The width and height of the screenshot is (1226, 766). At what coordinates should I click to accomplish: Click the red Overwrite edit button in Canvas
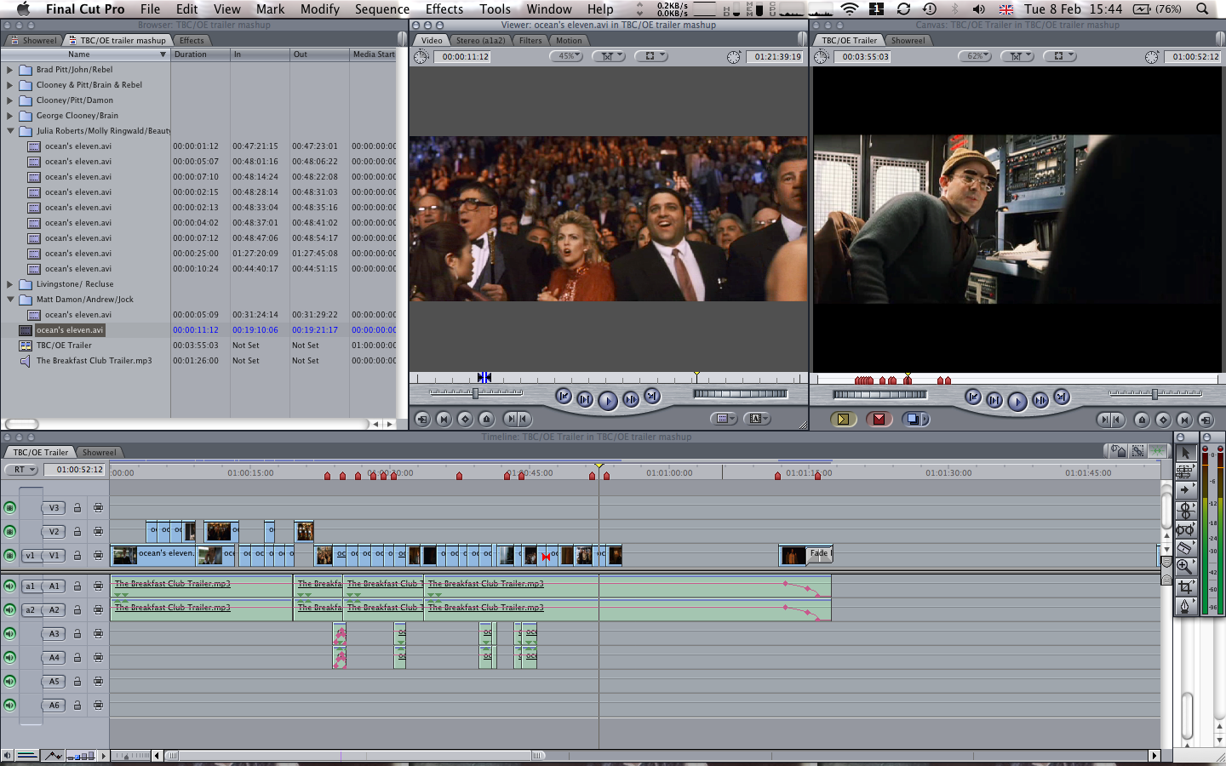click(x=879, y=419)
